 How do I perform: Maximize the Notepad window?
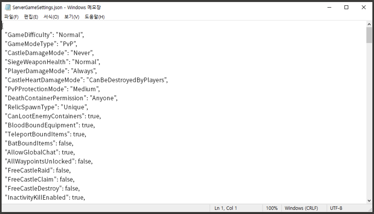click(346, 8)
